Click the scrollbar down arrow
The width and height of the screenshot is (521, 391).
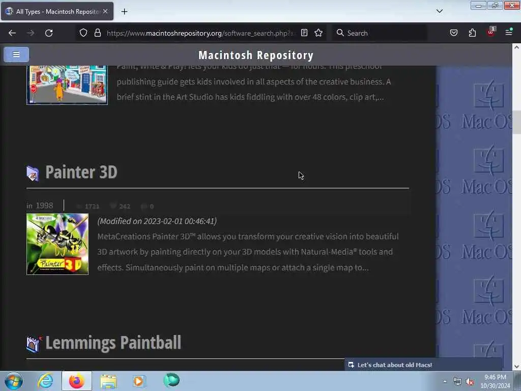coord(516,367)
